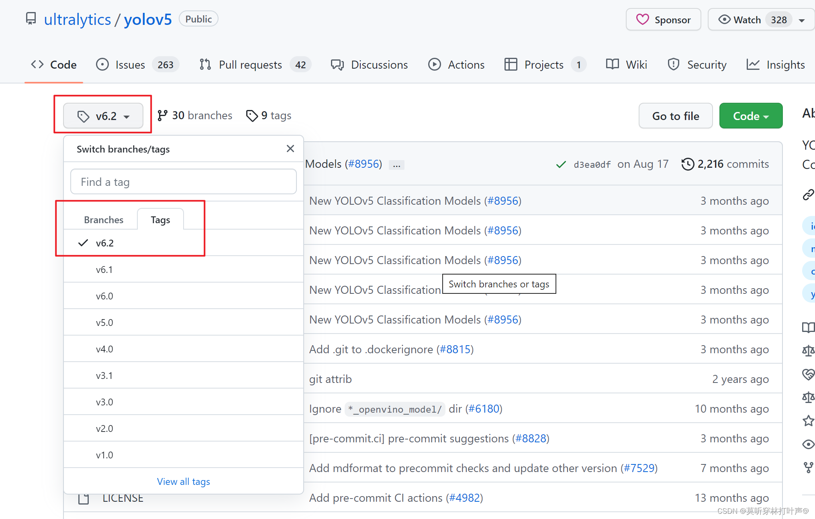
Task: Click the yolov5 repository link
Action: pos(148,19)
